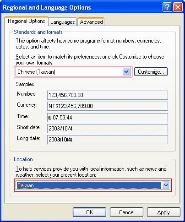Open the Customize formats dialog
The height and width of the screenshot is (222, 185).
[151, 72]
